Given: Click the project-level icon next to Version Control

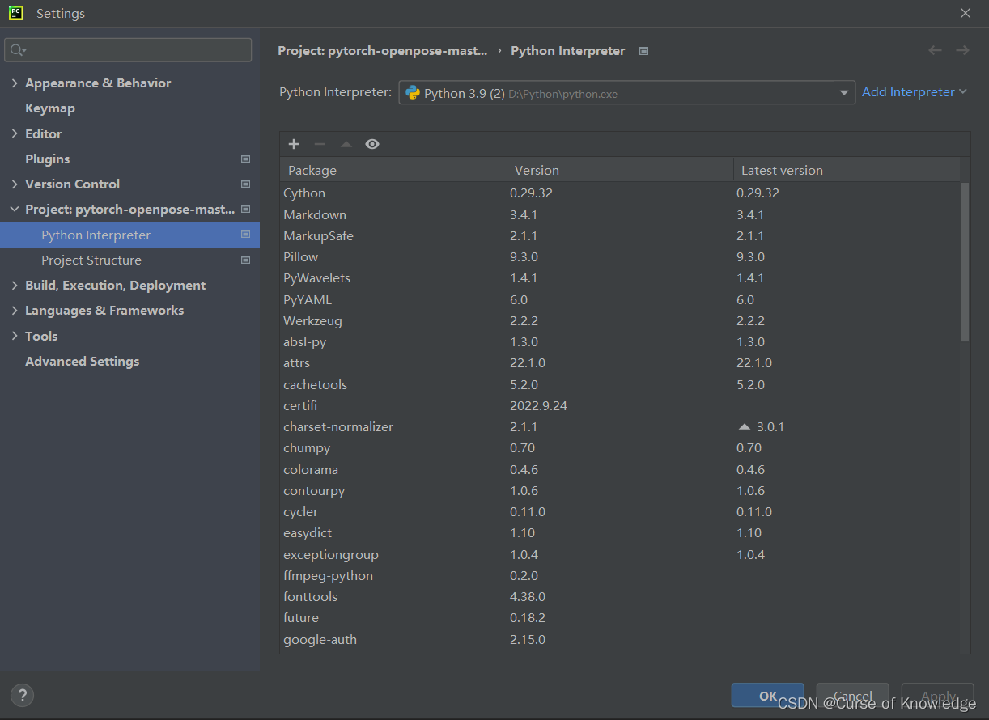Looking at the screenshot, I should 245,184.
